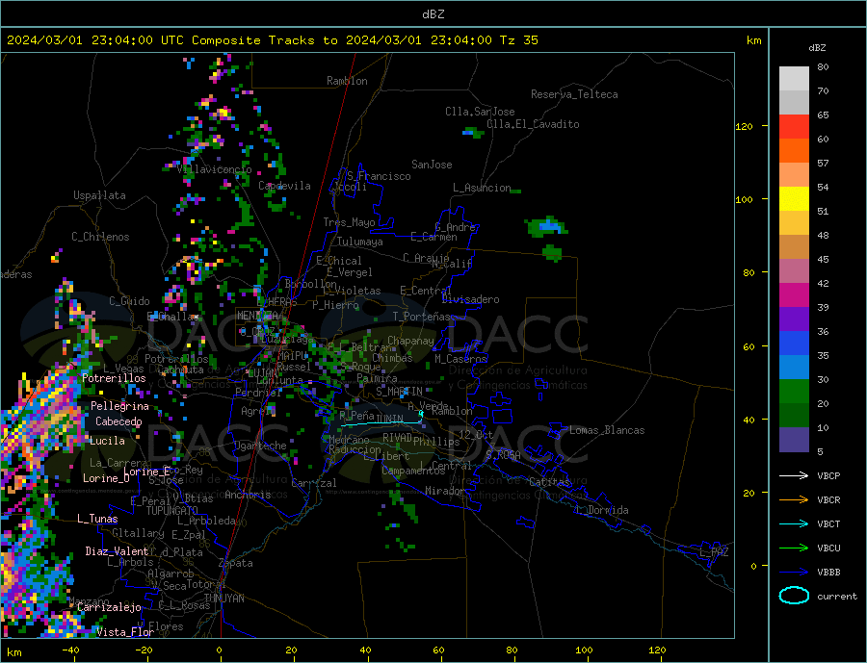Click the cyan VBCT arrow legend icon
This screenshot has height=663, width=867.
794,523
